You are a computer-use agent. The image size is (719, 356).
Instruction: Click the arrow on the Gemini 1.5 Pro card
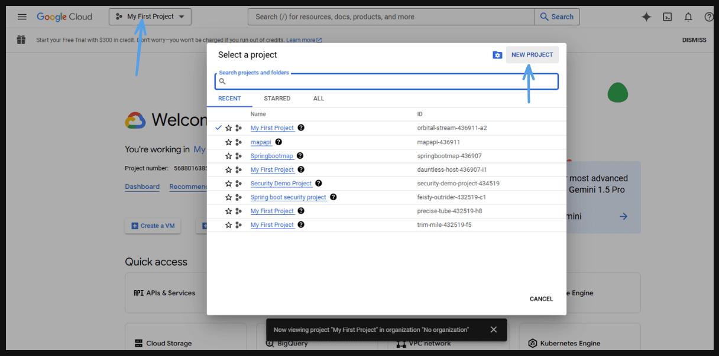point(623,217)
